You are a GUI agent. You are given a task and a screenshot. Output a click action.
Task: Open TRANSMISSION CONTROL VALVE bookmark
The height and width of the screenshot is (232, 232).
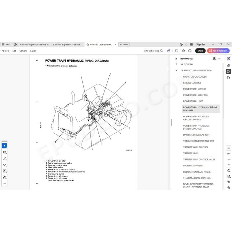click(199, 159)
